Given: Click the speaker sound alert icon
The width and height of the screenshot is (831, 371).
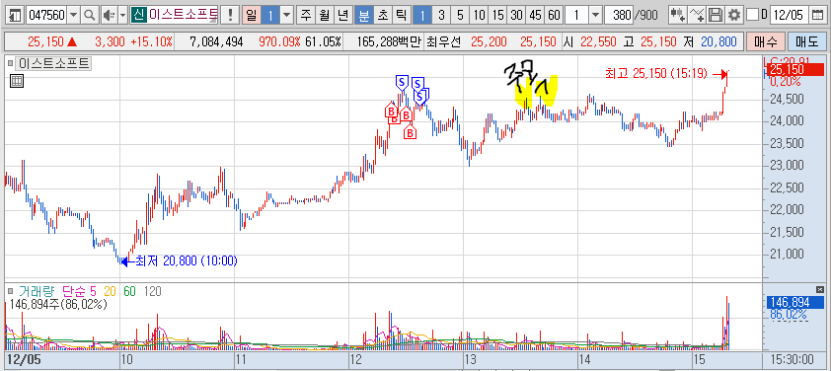Looking at the screenshot, I should [x=109, y=15].
